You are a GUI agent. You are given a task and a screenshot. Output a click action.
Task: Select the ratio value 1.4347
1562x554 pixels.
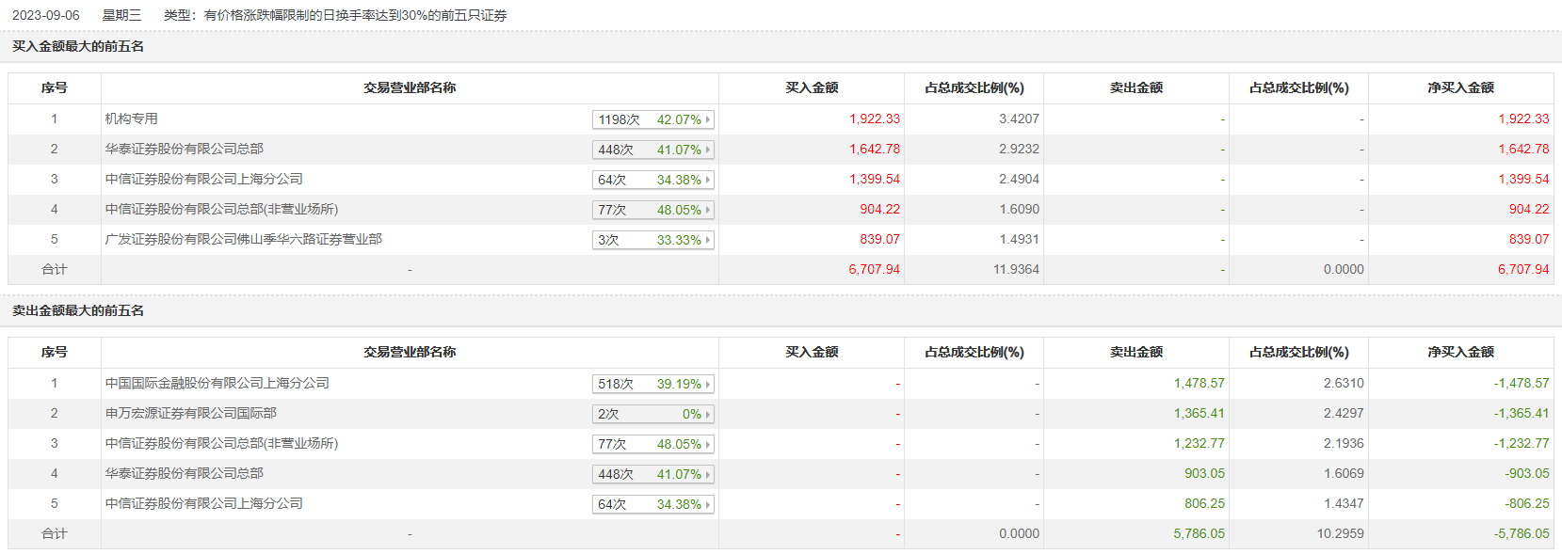coord(1344,503)
